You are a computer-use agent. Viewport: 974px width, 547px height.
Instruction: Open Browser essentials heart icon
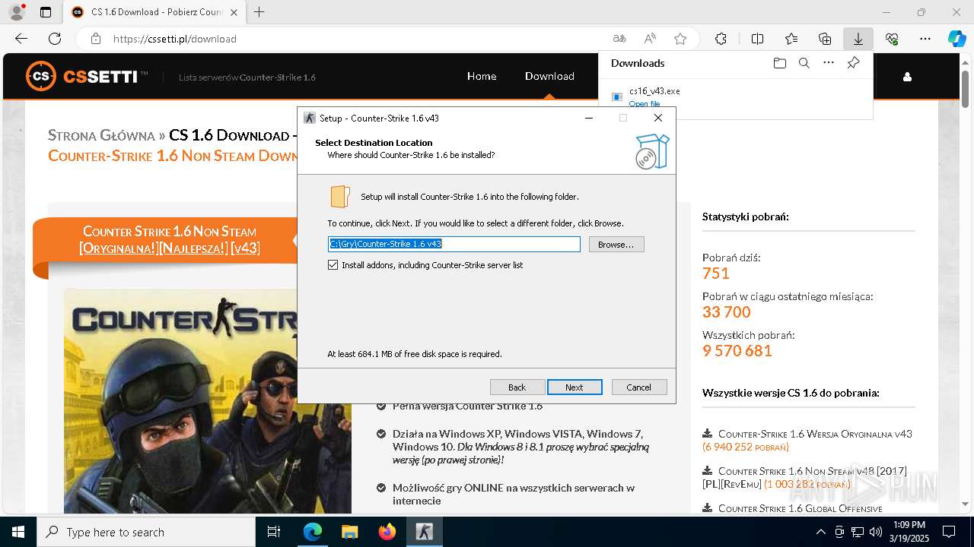click(892, 39)
